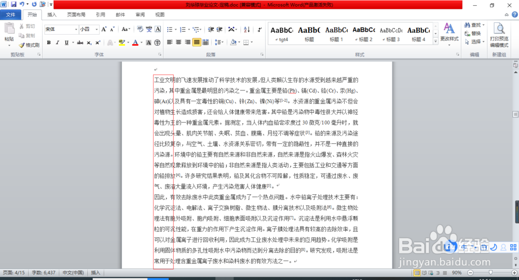The height and width of the screenshot is (280, 519).
Task: Click word count 6,437 in status bar
Action: pyautogui.click(x=44, y=273)
